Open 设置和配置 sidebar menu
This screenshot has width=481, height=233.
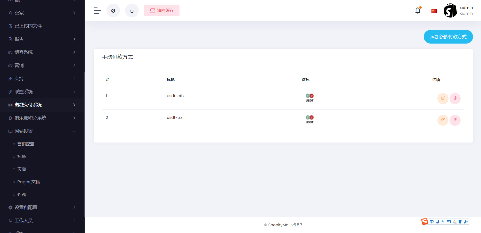click(42, 207)
